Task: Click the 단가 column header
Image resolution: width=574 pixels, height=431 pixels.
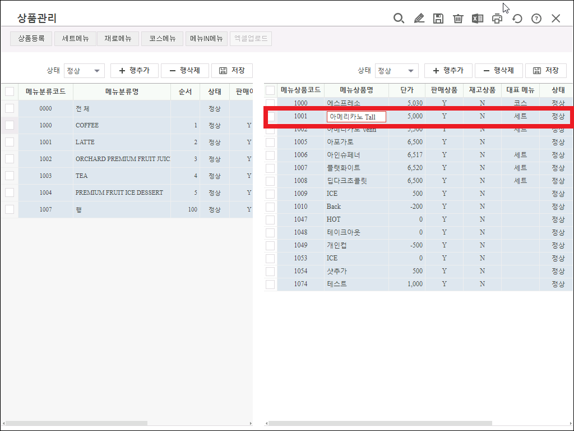Action: (x=407, y=90)
